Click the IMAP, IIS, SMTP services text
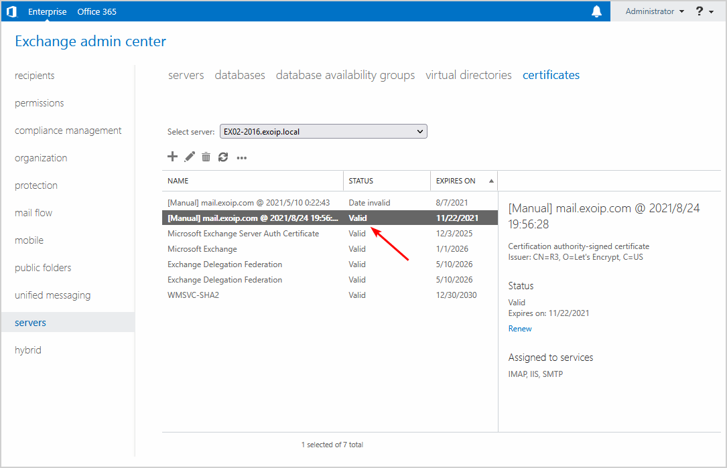The image size is (727, 468). pos(535,374)
